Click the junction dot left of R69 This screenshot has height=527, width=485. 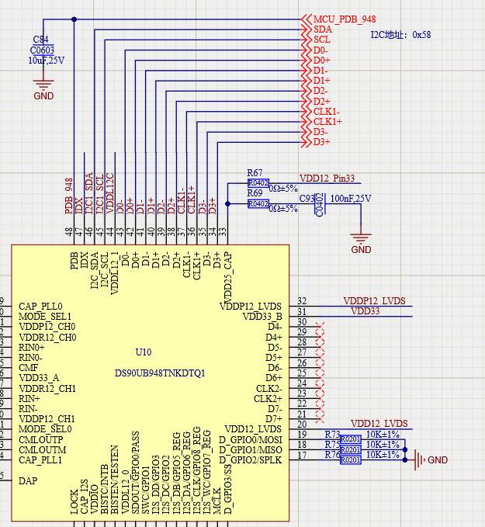pos(228,203)
